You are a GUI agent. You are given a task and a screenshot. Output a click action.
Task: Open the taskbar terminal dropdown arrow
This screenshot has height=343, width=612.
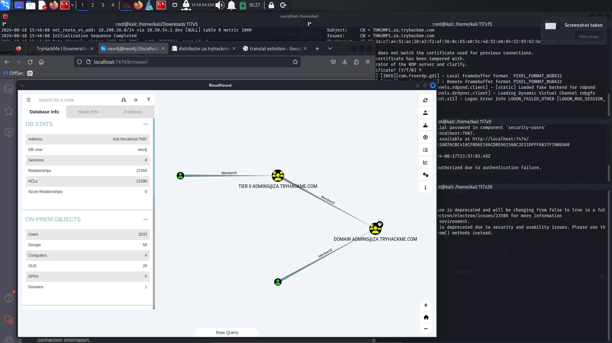(72, 5)
